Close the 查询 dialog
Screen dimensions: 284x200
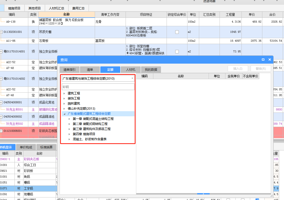[x=269, y=60]
